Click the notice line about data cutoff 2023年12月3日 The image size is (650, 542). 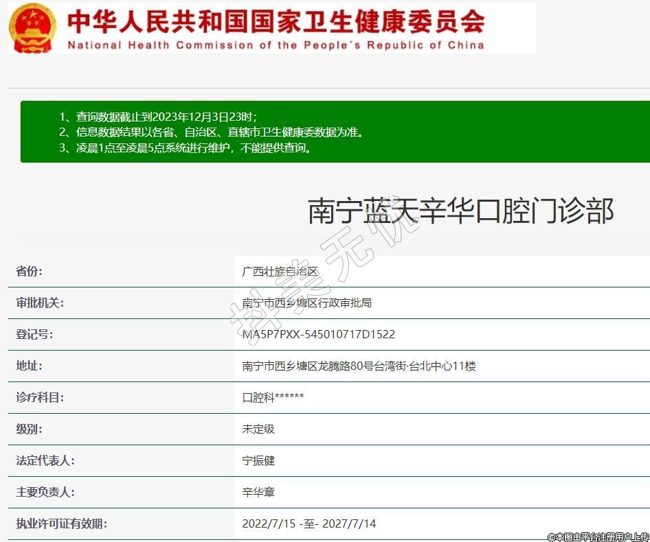click(158, 116)
